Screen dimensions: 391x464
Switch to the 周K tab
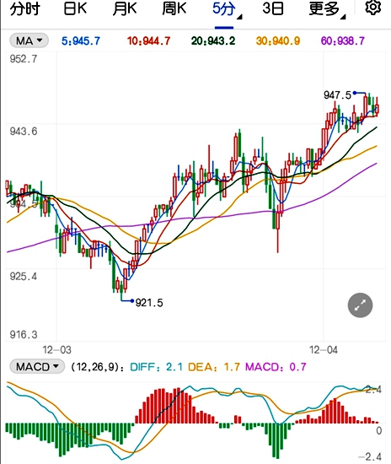[x=174, y=8]
